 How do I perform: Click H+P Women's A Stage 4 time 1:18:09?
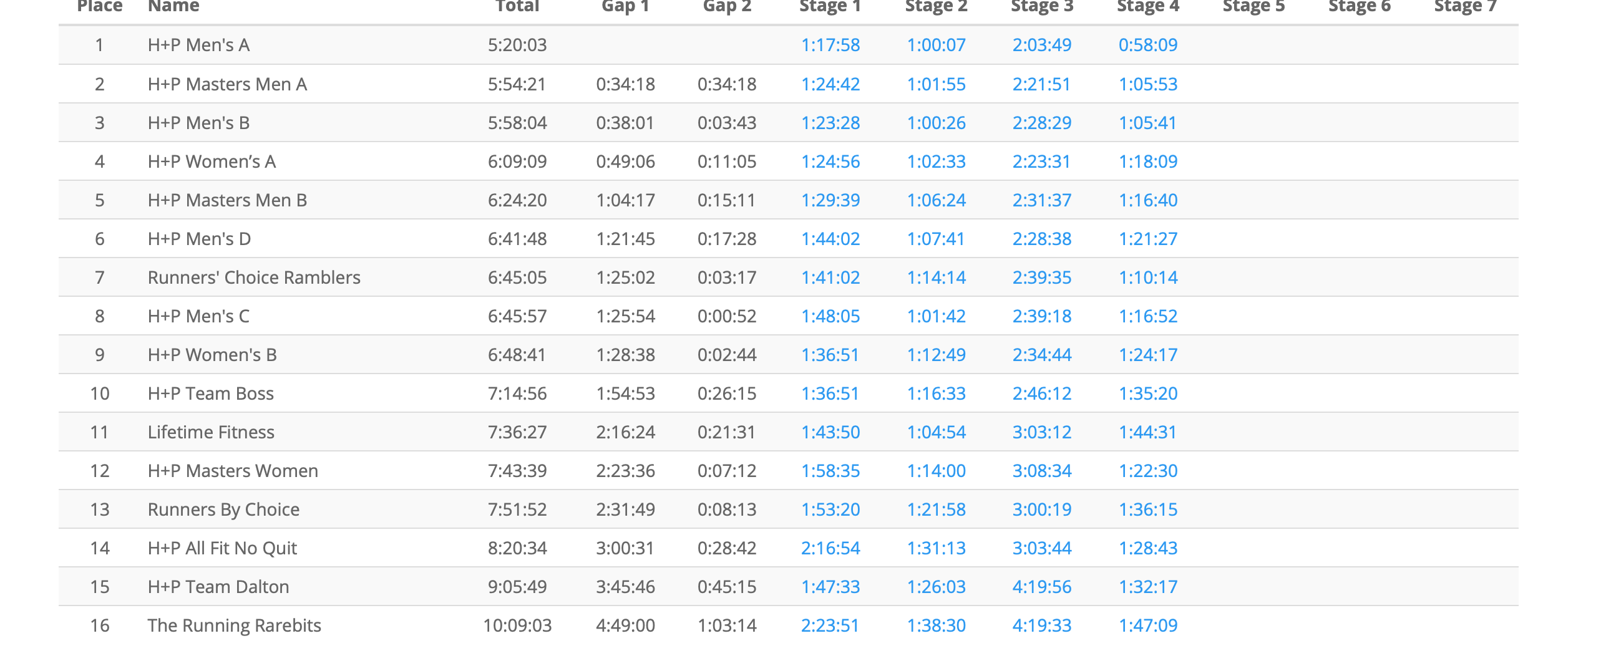point(1147,162)
